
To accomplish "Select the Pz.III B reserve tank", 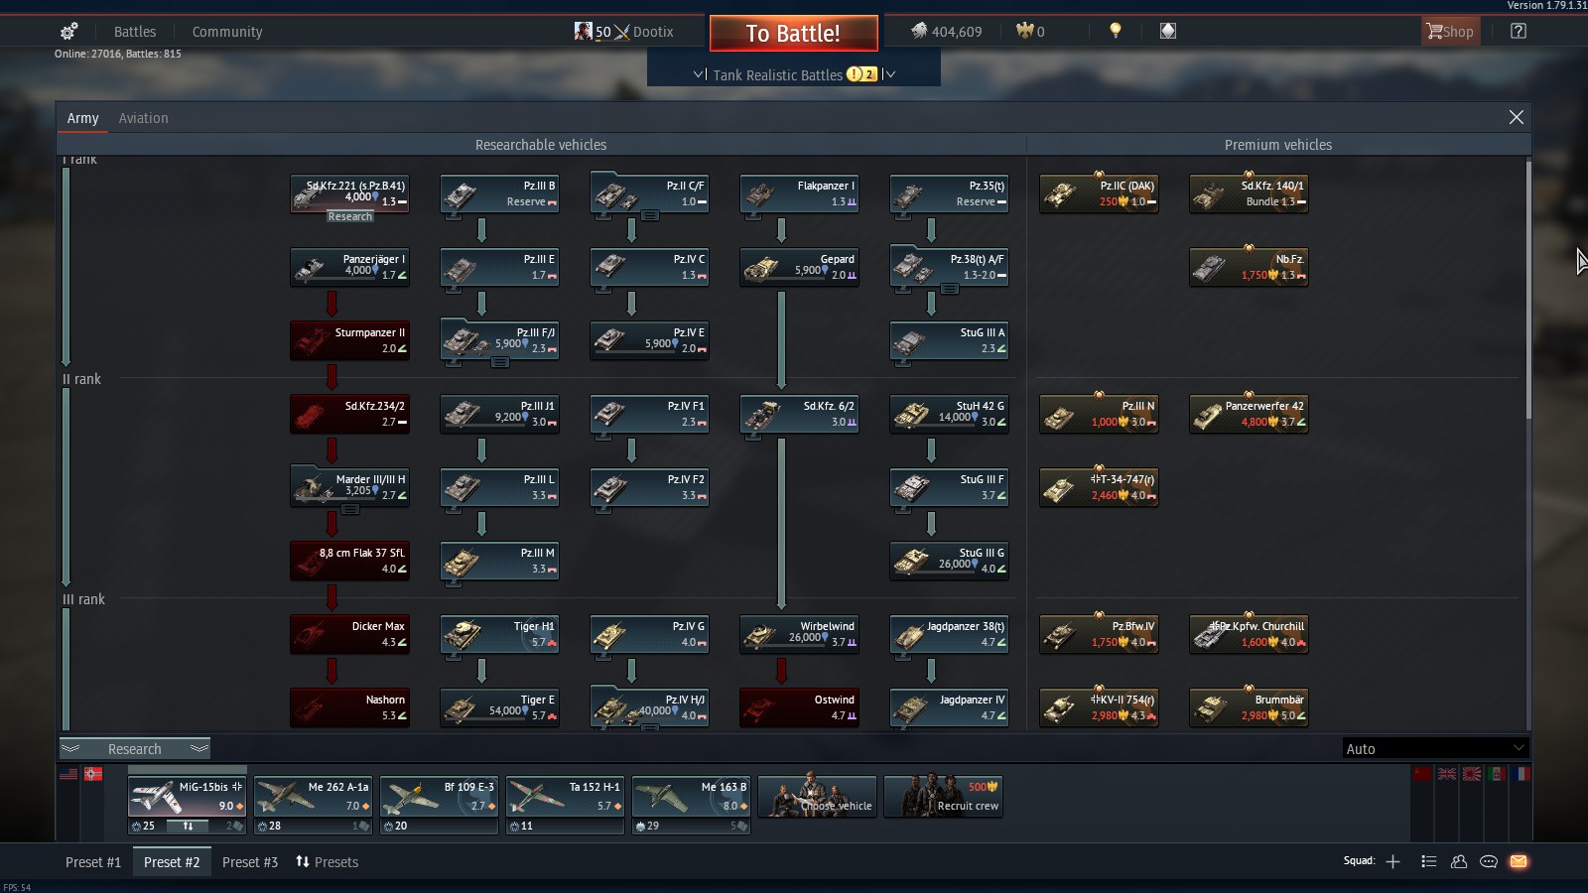I will (x=499, y=193).
